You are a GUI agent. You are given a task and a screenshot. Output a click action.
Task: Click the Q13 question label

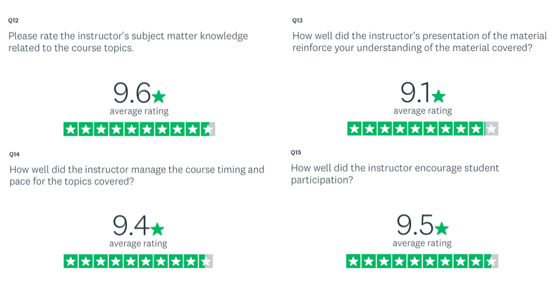tap(297, 21)
